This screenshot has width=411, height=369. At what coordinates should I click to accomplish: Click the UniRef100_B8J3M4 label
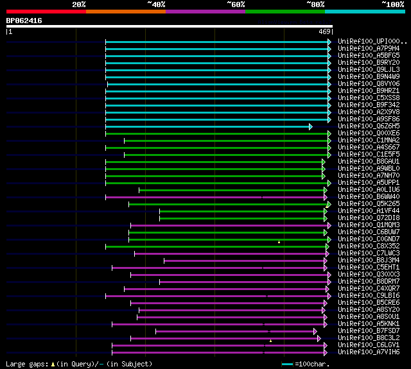[x=369, y=261]
